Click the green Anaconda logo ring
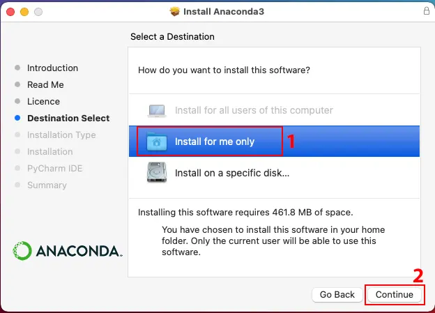435x313 pixels. 22,250
